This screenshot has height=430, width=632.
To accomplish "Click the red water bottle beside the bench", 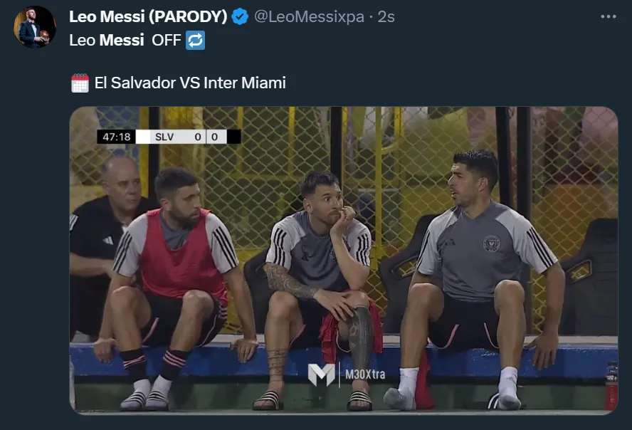I will coord(612,386).
